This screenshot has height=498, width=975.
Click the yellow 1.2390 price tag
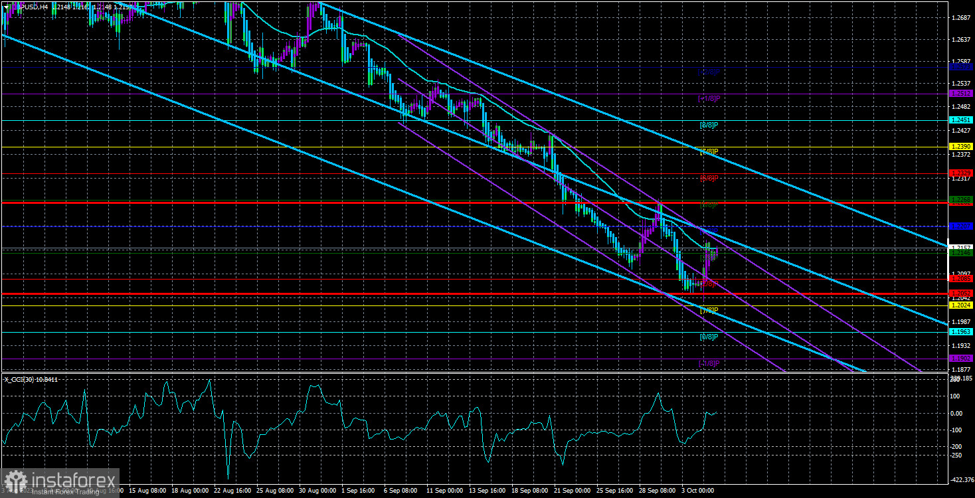(x=961, y=146)
